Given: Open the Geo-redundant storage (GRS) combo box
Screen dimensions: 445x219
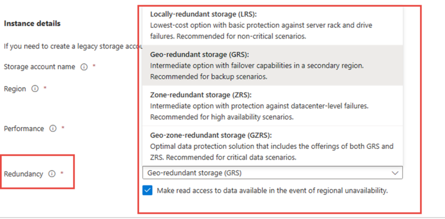Looking at the screenshot, I should (272, 173).
